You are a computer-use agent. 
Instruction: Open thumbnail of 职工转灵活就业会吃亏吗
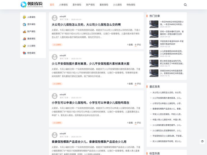click(x=154, y=63)
